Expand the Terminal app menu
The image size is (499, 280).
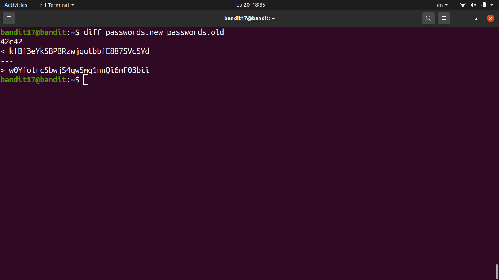tap(57, 5)
